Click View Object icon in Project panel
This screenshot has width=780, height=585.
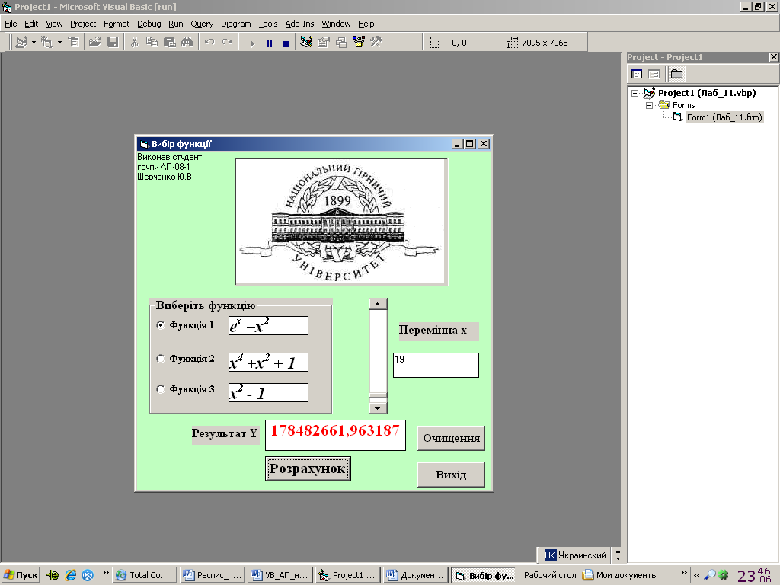click(654, 74)
